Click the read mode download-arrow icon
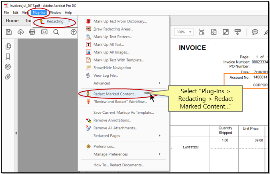The width and height of the screenshot is (270, 174). [x=238, y=32]
